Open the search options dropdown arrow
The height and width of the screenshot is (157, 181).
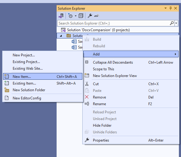coord(176,23)
